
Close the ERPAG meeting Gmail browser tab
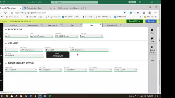(81, 8)
